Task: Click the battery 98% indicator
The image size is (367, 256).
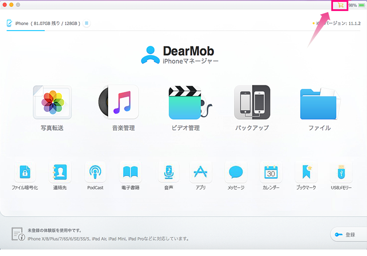Action: click(357, 5)
